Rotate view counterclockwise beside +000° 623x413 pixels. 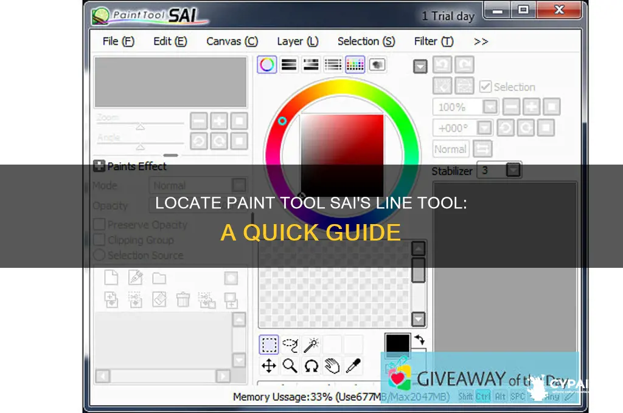pyautogui.click(x=506, y=128)
